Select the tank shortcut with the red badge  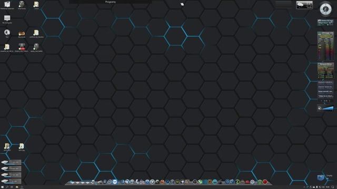click(x=22, y=47)
